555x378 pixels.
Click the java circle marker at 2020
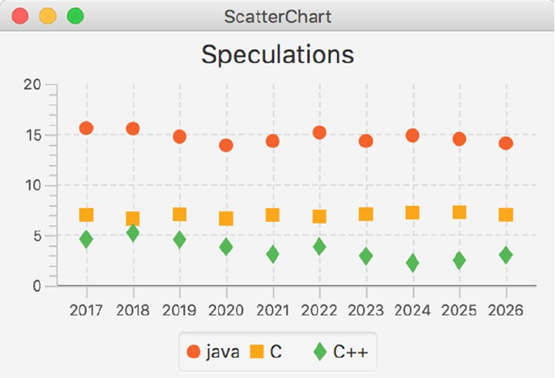pos(226,145)
